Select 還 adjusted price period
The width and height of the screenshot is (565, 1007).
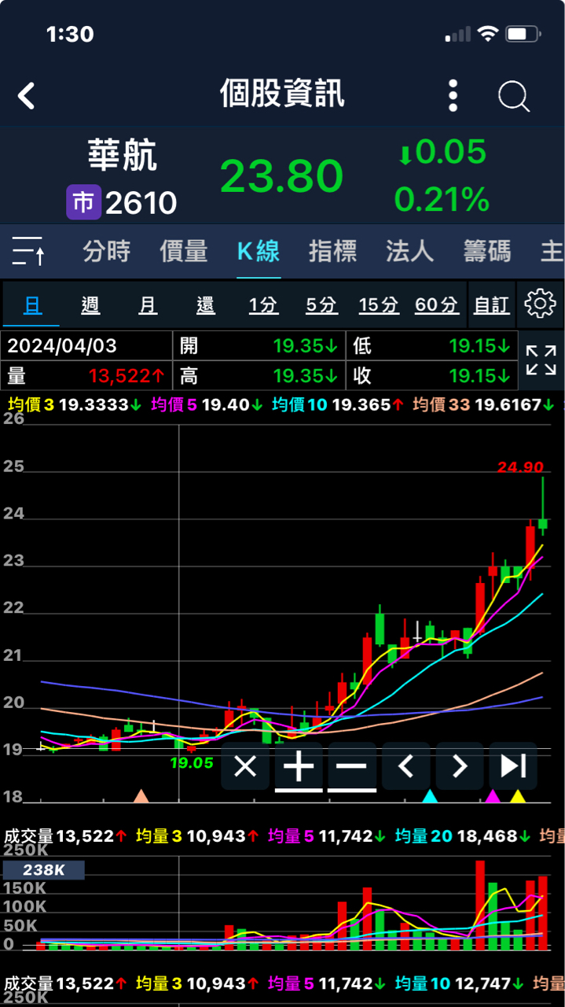click(x=206, y=304)
